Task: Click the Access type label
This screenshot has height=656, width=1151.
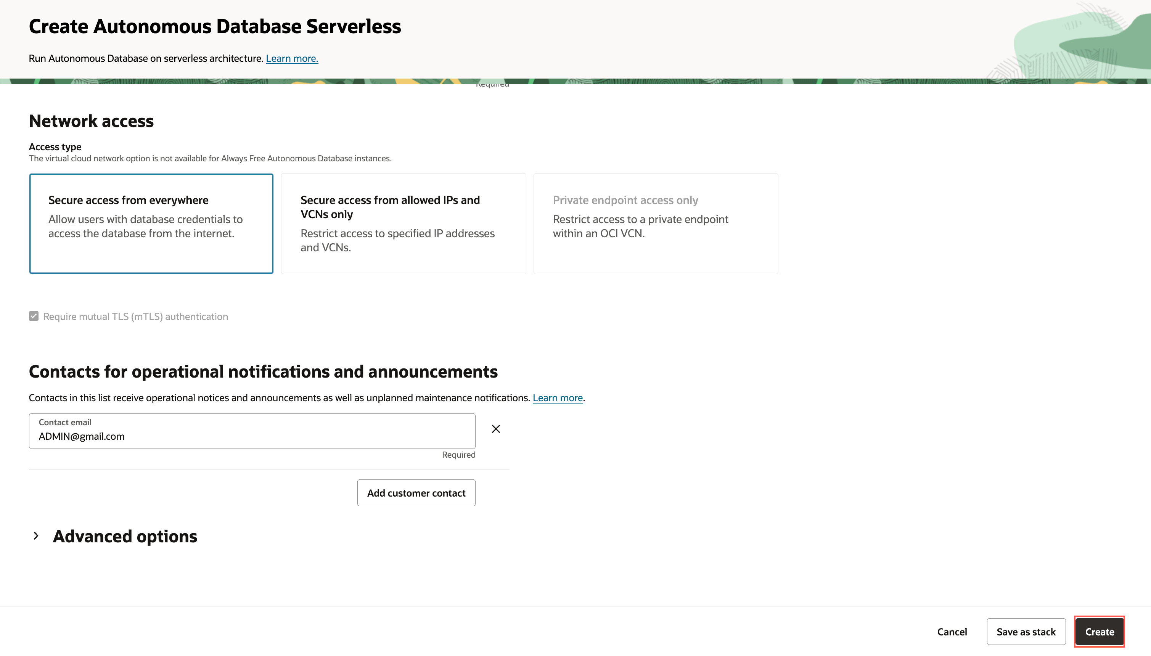Action: click(x=55, y=146)
